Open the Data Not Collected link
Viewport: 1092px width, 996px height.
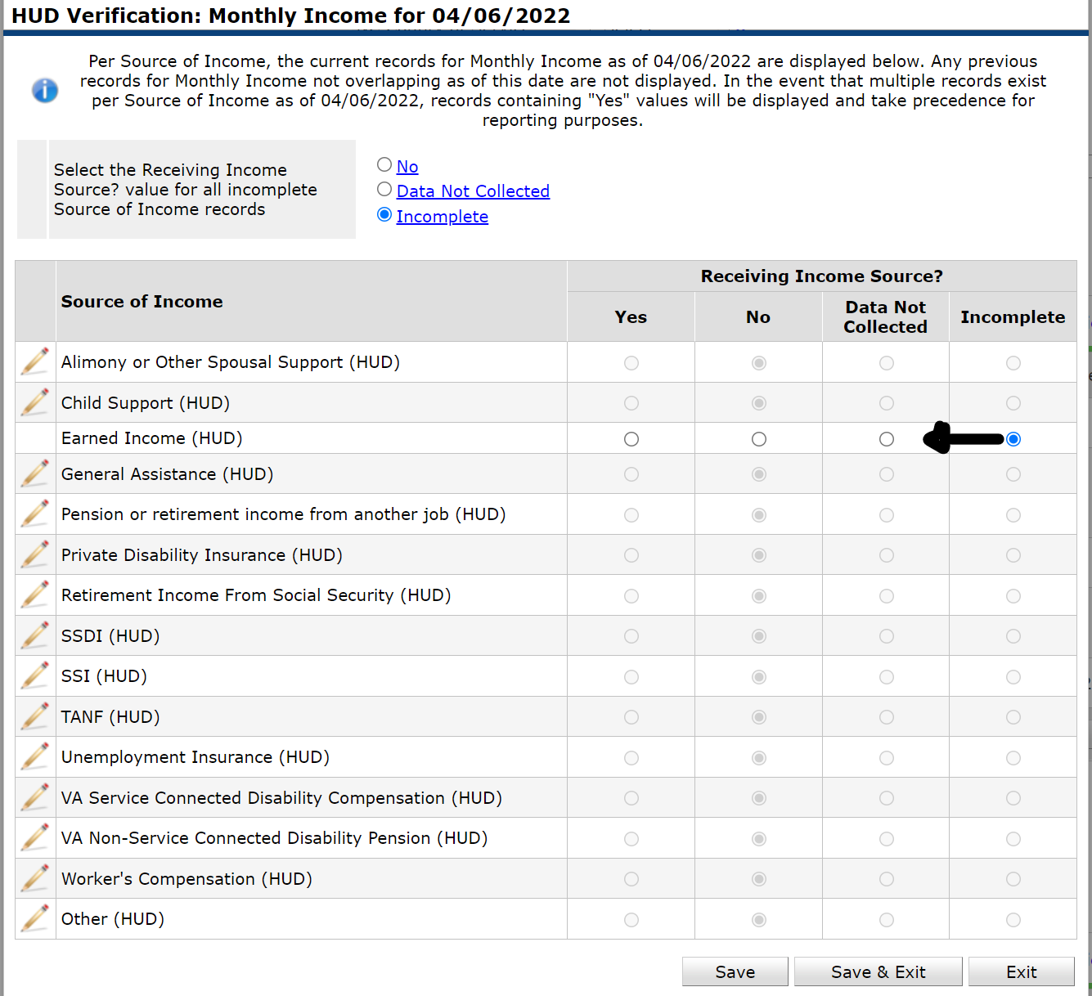pos(473,191)
